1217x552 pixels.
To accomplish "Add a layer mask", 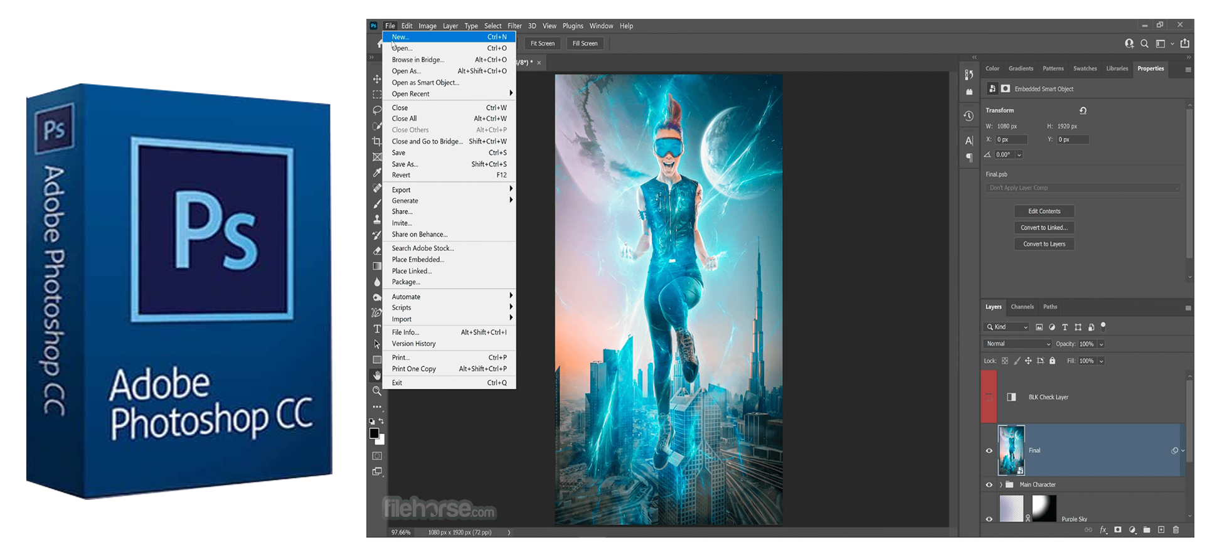I will point(1118,530).
